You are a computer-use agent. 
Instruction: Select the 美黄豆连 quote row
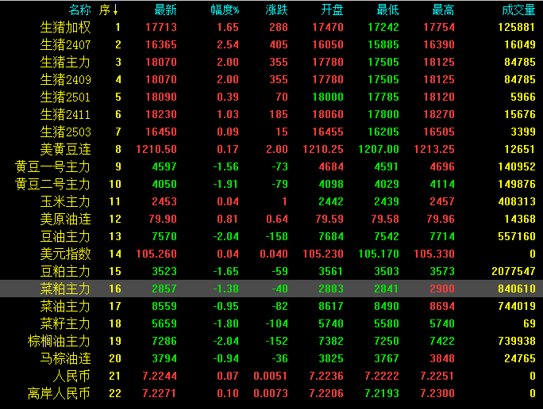click(x=66, y=149)
